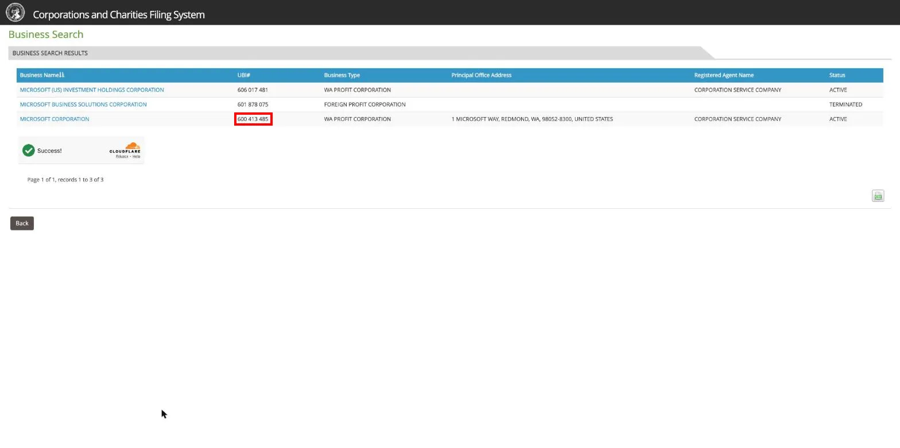Open Cloudflare Help link

pos(136,156)
